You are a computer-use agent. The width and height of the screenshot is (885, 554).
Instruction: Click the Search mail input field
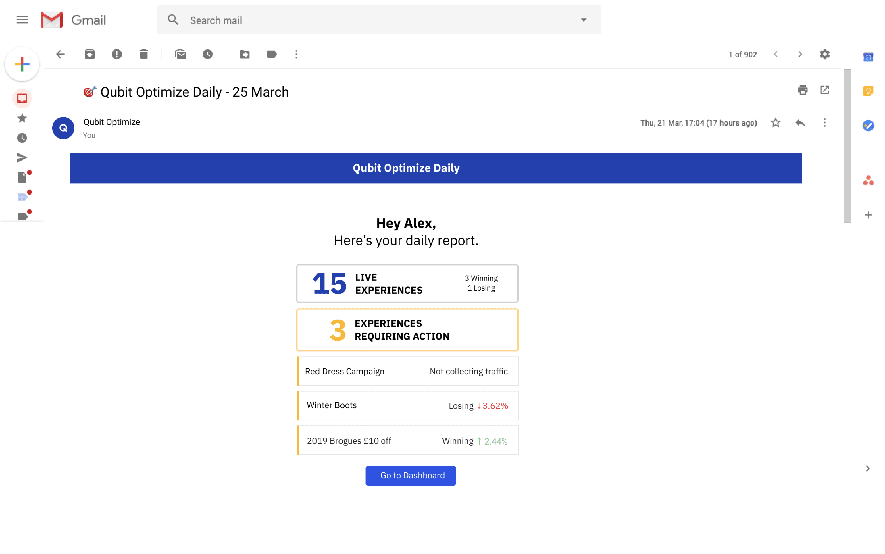point(377,20)
